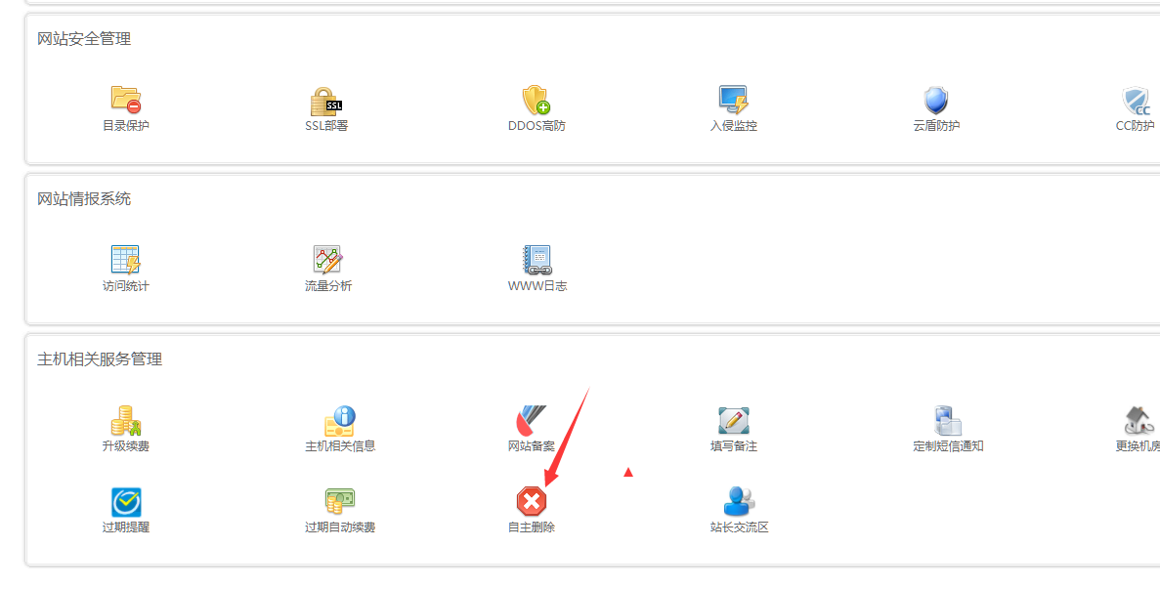
Task: Click the 过期自动续费 money icon
Action: click(339, 502)
